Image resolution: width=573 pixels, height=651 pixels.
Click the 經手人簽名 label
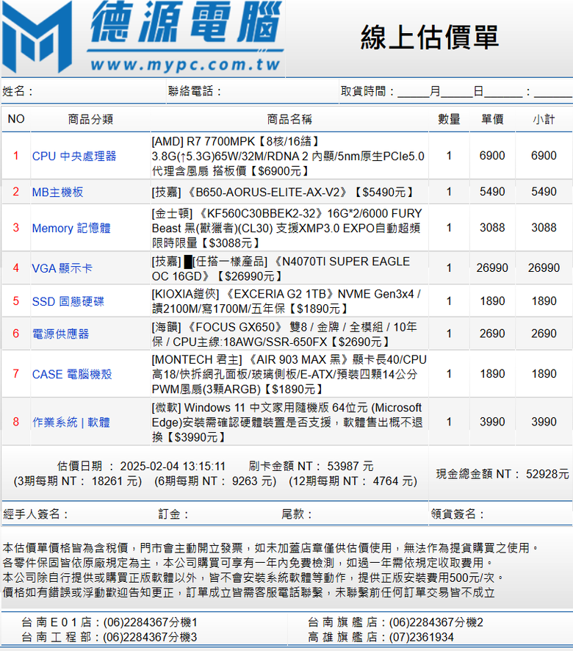pos(35,514)
